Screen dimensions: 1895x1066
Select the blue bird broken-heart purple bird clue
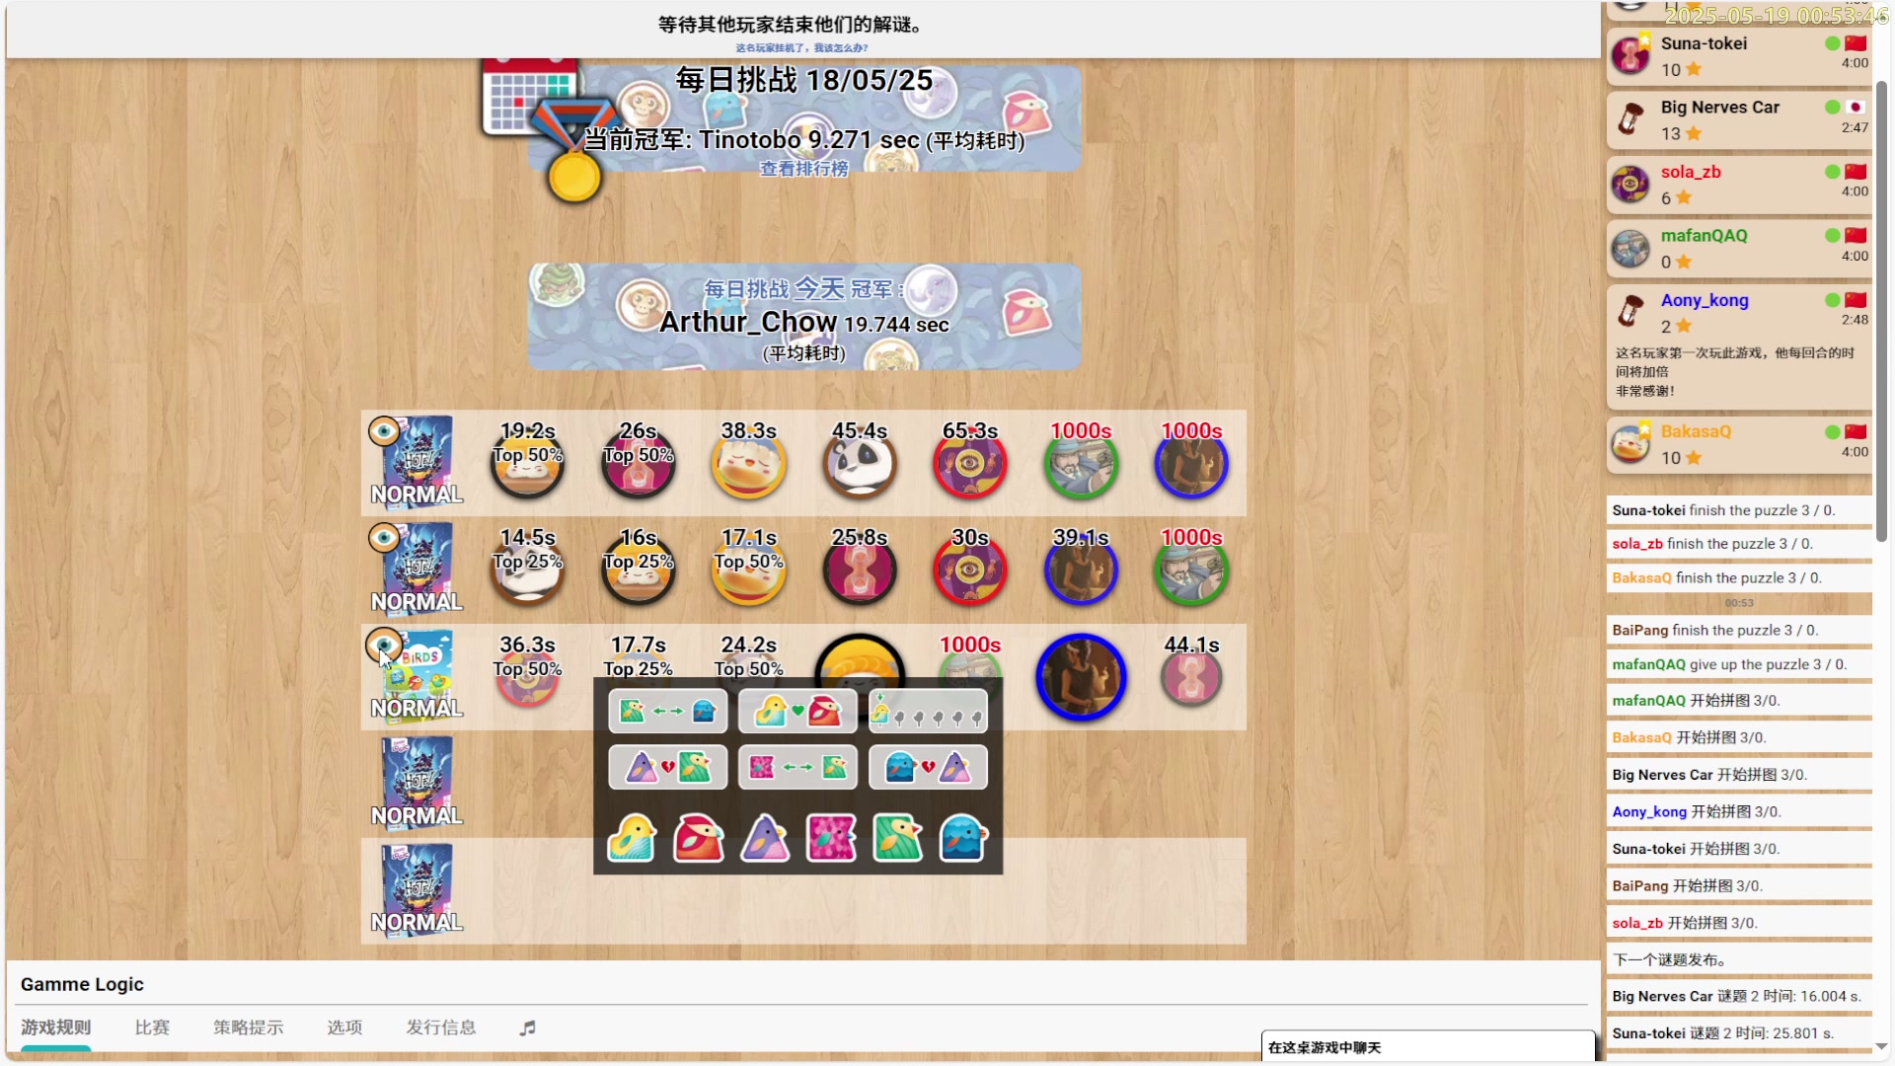928,767
